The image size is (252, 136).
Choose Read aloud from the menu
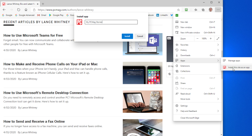[197, 94]
